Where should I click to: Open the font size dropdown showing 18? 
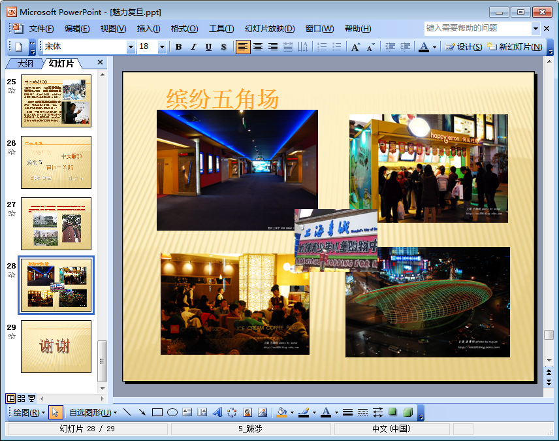click(x=162, y=47)
